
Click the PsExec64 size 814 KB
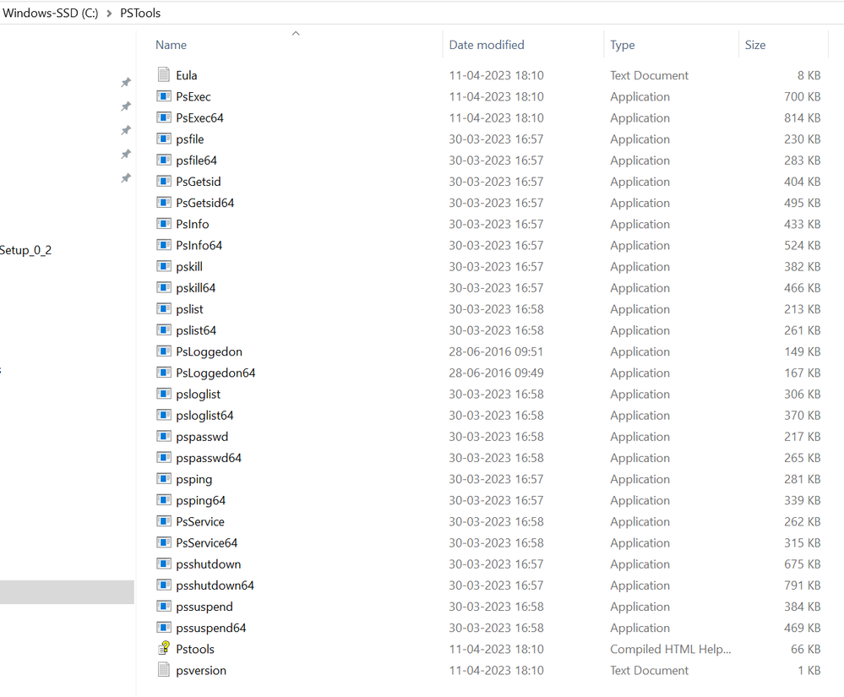pos(802,117)
